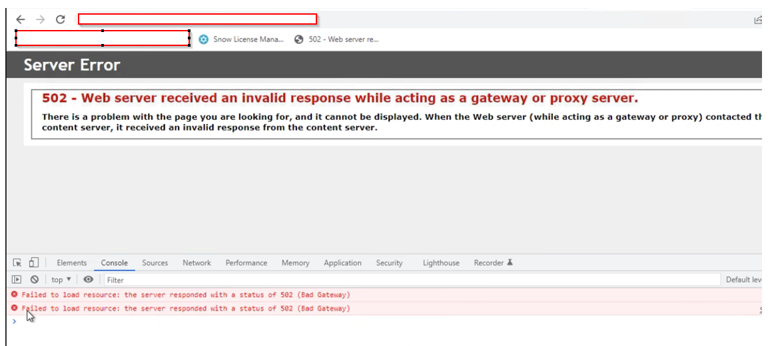This screenshot has height=346, width=772.
Task: Open the live expression eye icon
Action: pyautogui.click(x=88, y=280)
